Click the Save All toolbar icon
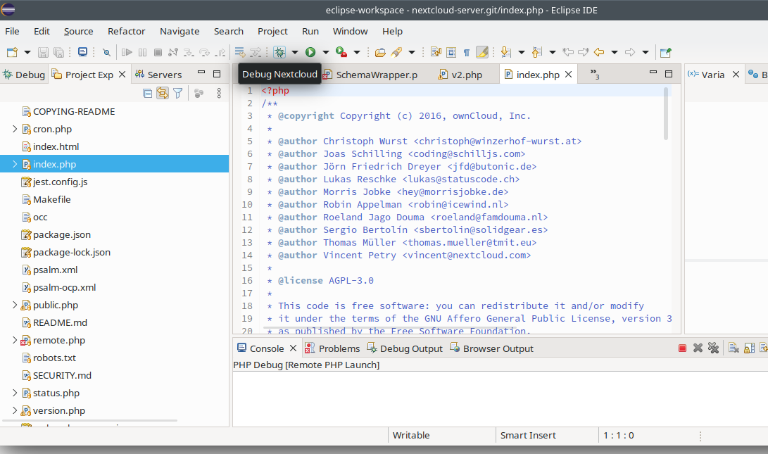 [58, 52]
